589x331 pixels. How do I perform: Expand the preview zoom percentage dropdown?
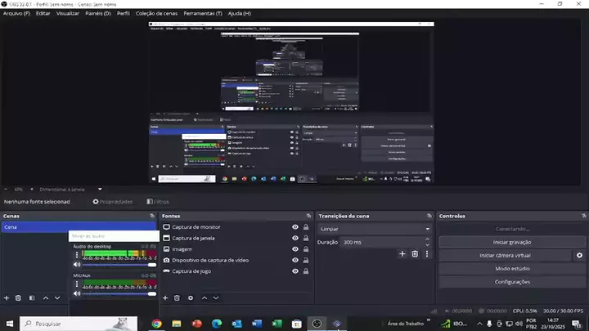click(x=30, y=189)
